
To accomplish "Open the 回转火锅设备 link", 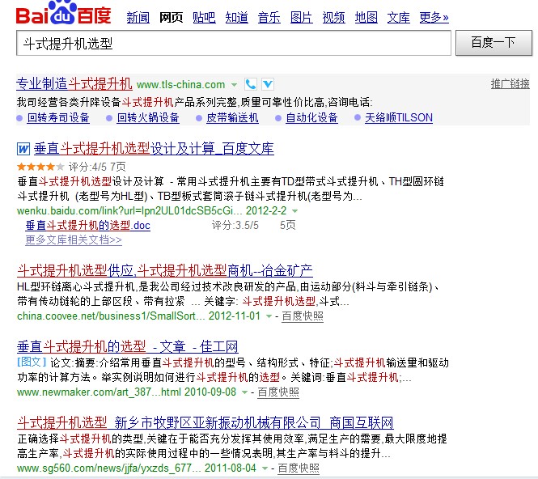I will point(148,117).
